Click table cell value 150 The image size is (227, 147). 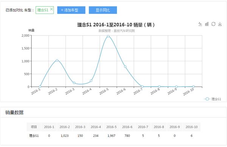coord(80,136)
